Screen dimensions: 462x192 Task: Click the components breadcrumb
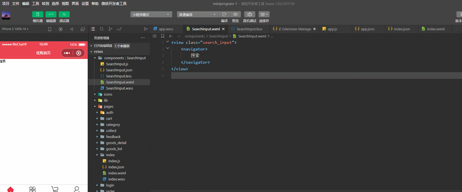(x=195, y=36)
